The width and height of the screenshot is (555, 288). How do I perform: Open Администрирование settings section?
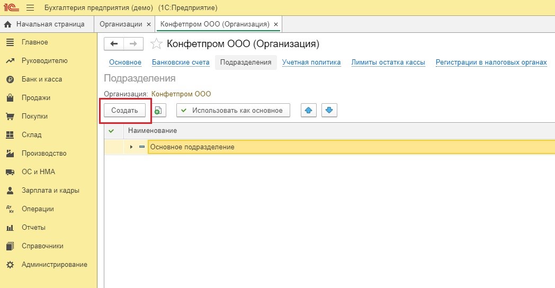coord(54,265)
